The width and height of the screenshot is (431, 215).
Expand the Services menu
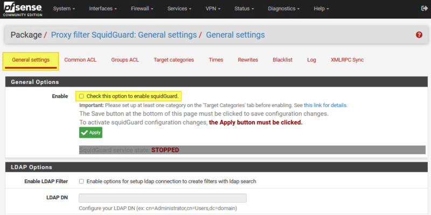point(179,9)
